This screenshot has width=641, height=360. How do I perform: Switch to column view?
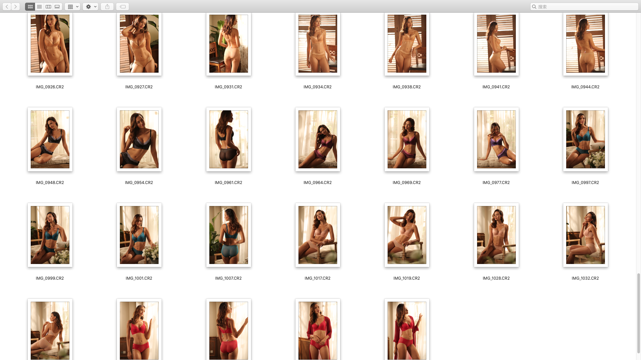[x=48, y=7]
